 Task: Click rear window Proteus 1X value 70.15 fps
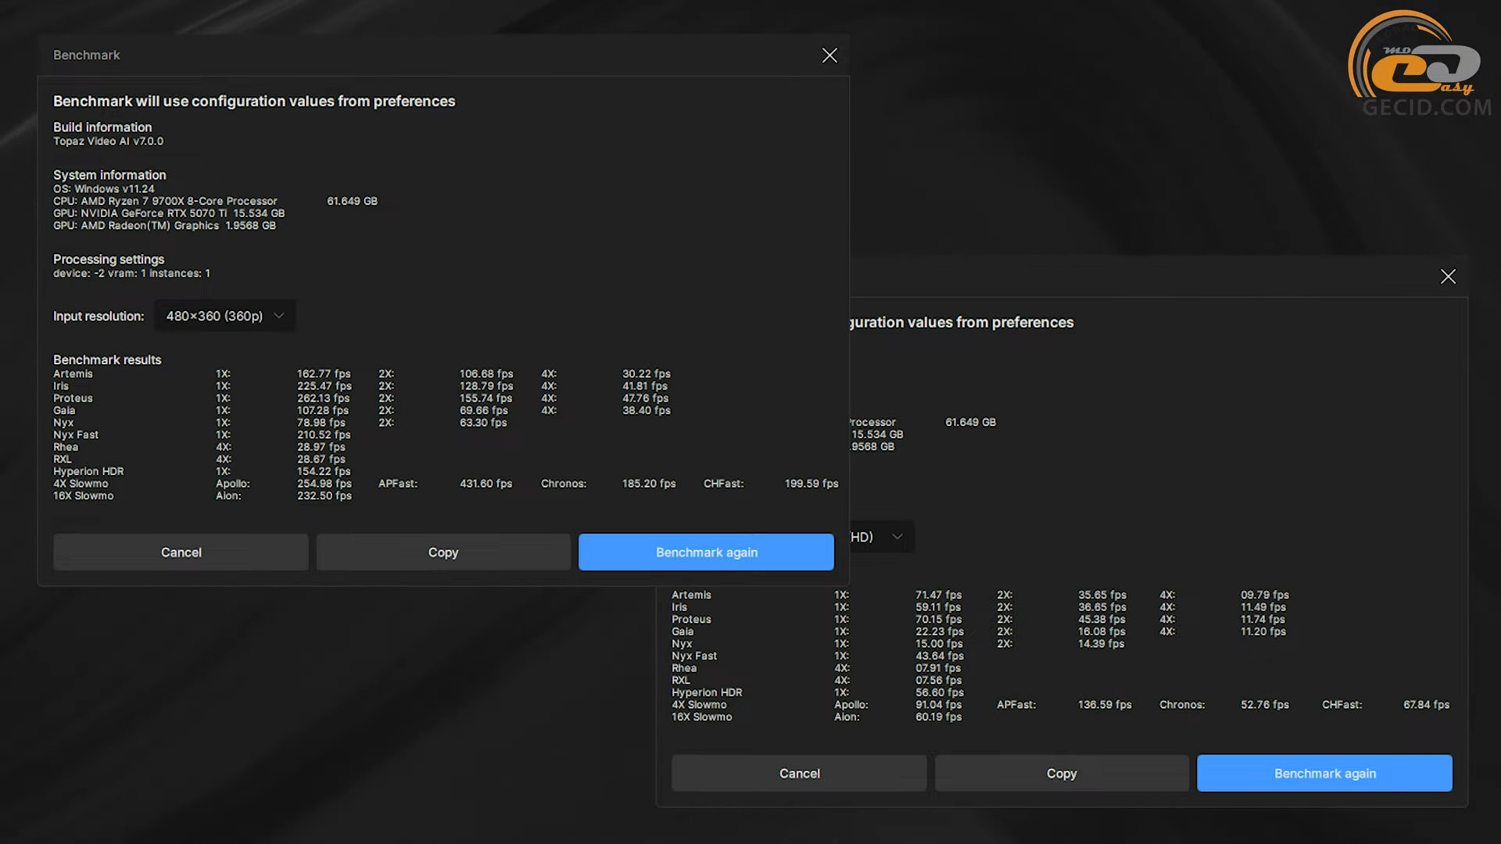pyautogui.click(x=938, y=620)
